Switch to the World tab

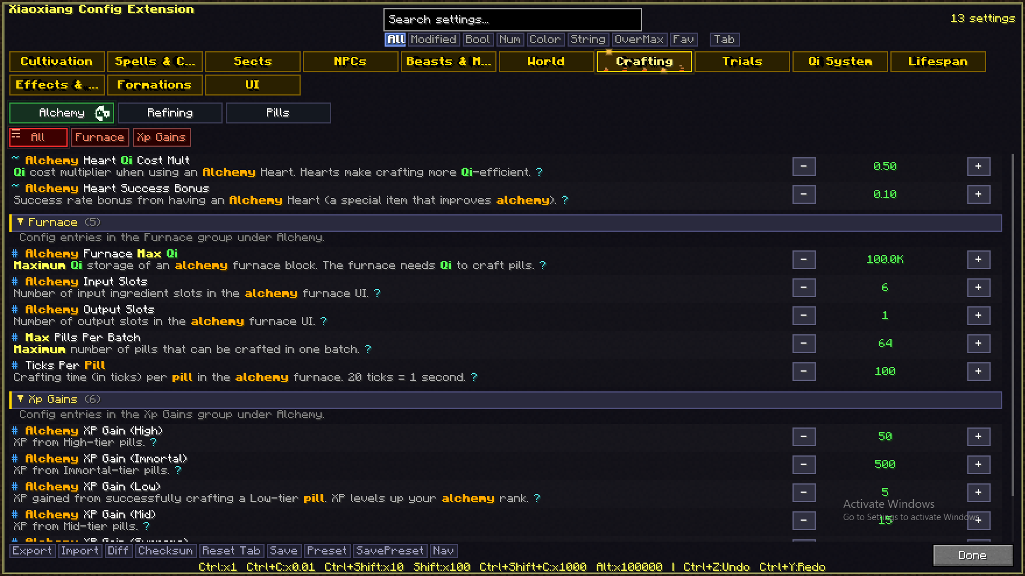[546, 62]
